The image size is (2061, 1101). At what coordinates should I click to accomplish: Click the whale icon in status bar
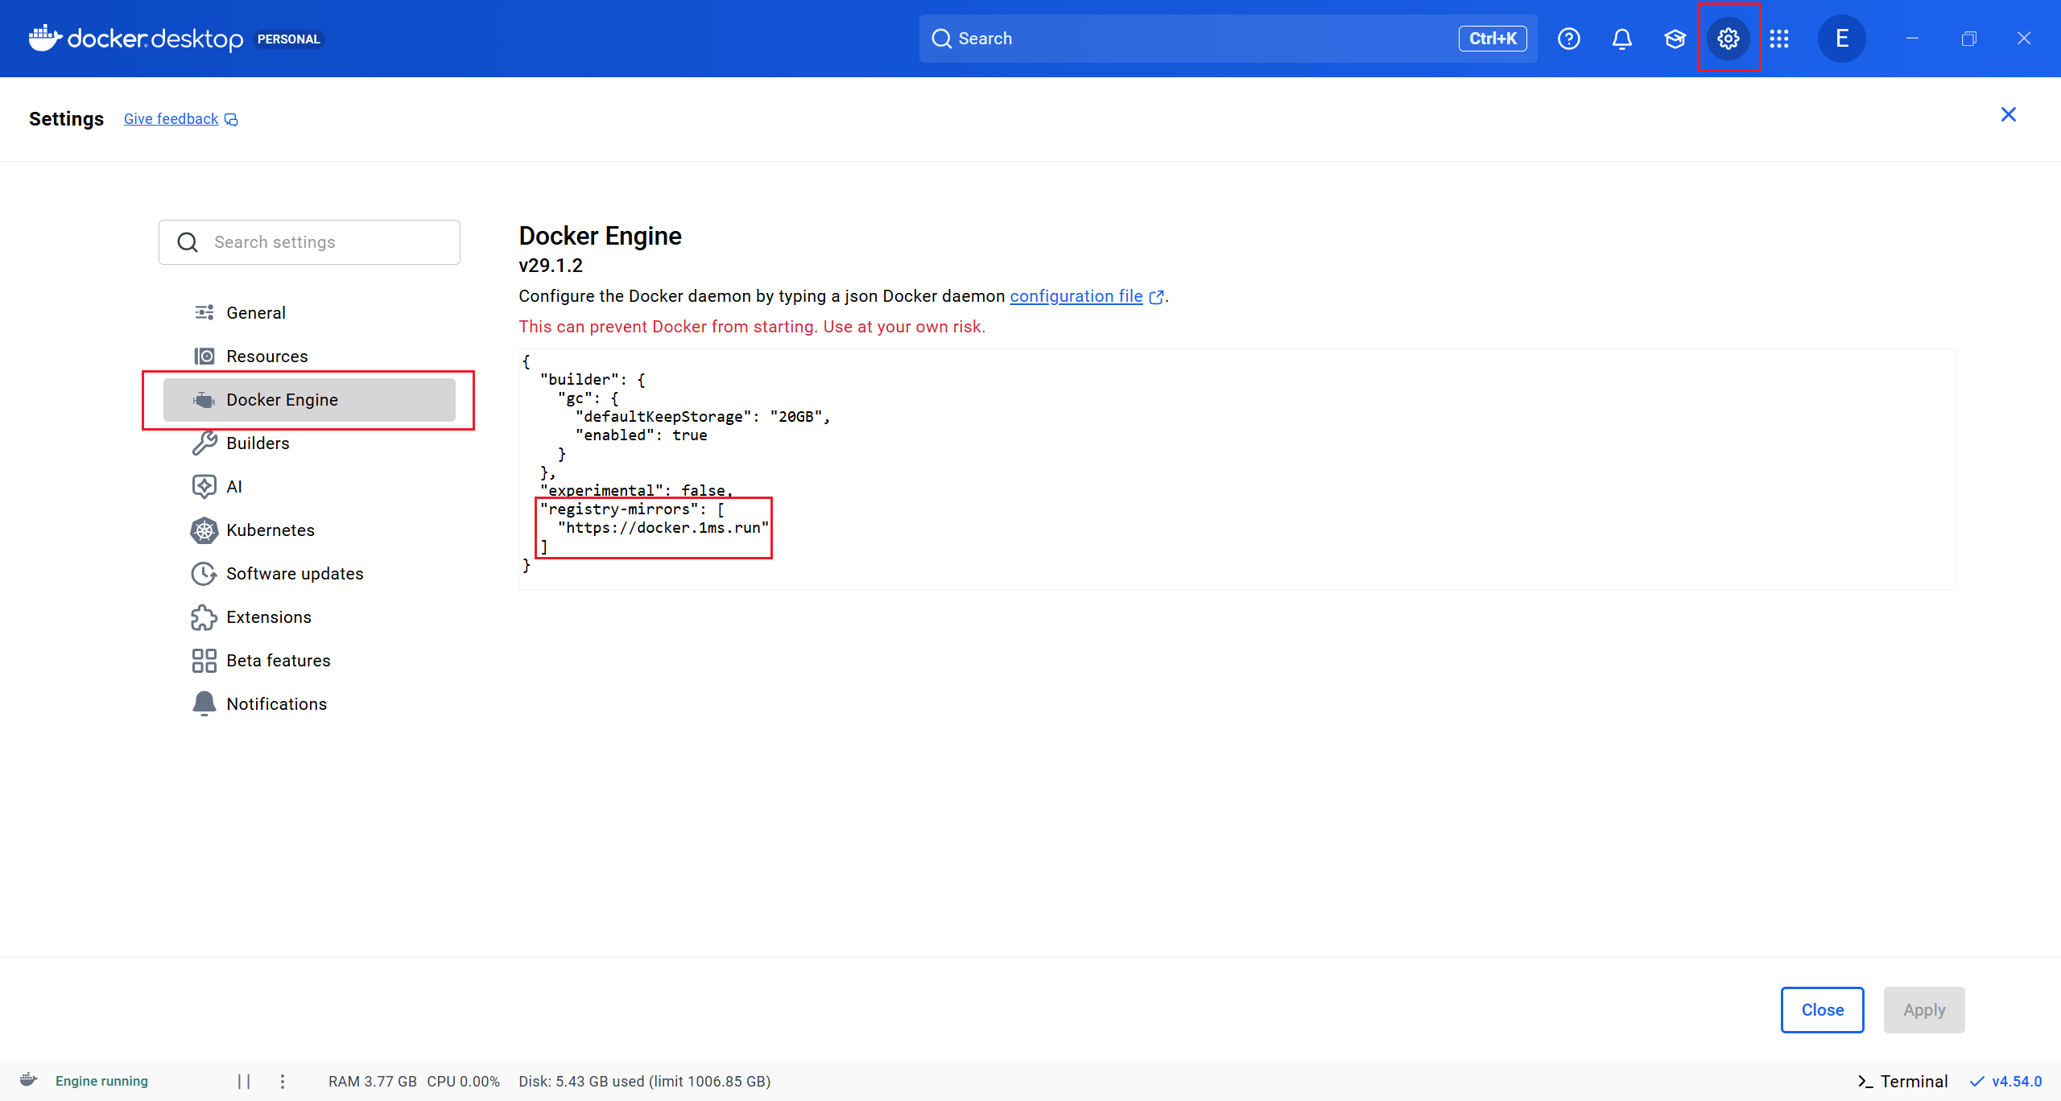29,1080
